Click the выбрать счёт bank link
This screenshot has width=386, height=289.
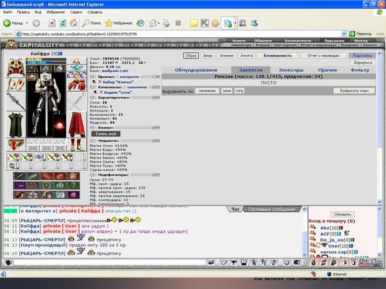(115, 71)
